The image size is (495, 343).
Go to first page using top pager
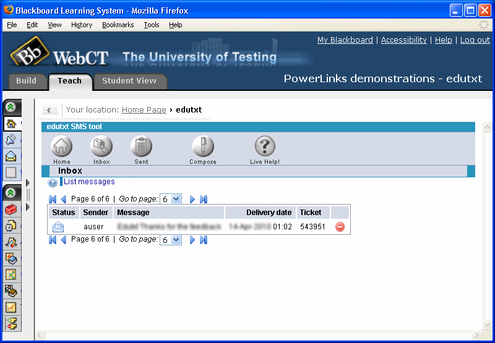coord(53,199)
